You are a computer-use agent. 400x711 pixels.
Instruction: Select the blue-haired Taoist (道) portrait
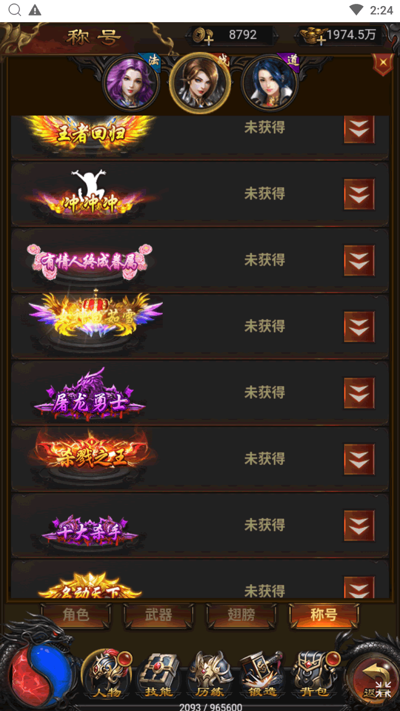(x=269, y=83)
